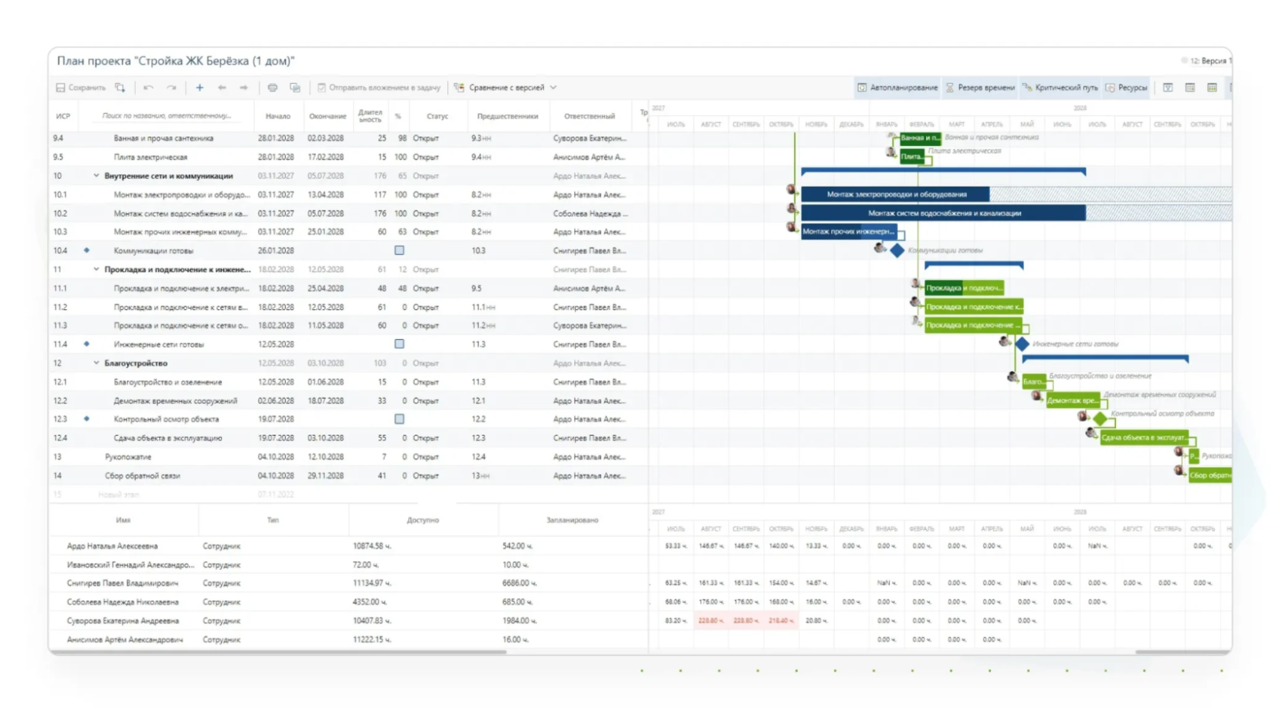The height and width of the screenshot is (711, 1287).
Task: Tick checkbox for Контрольный осмотр объекта row
Action: tap(399, 419)
